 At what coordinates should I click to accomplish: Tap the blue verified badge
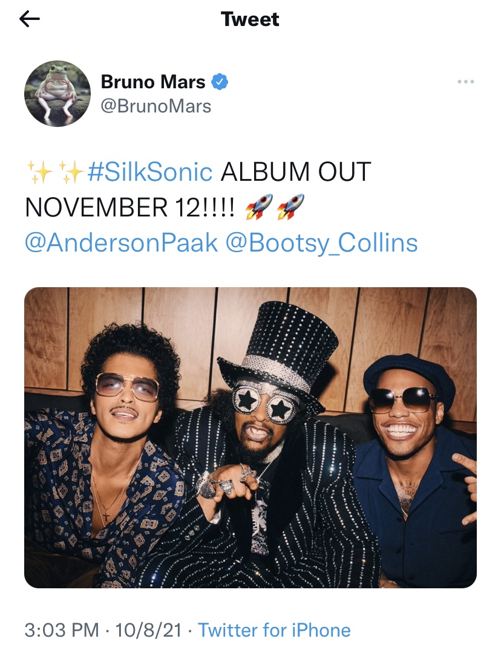219,82
